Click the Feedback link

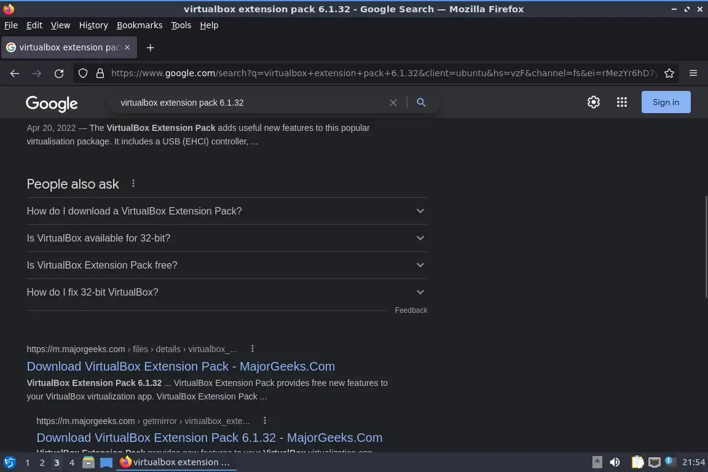pos(411,310)
